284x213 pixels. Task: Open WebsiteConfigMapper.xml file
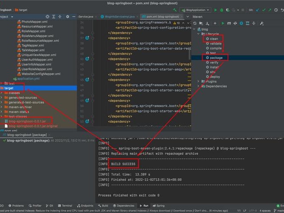(39, 74)
